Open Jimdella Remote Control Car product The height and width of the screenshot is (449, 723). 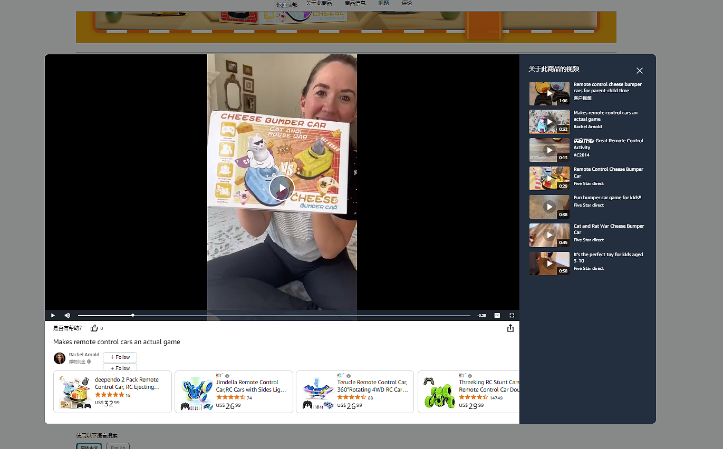(x=234, y=392)
